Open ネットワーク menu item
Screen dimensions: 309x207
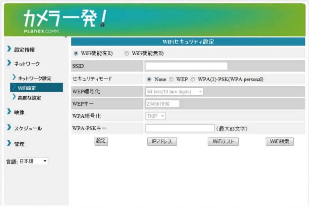point(27,64)
